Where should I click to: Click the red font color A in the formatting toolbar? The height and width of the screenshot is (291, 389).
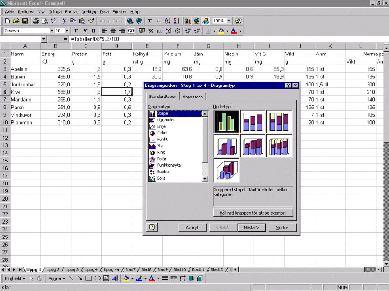234,31
